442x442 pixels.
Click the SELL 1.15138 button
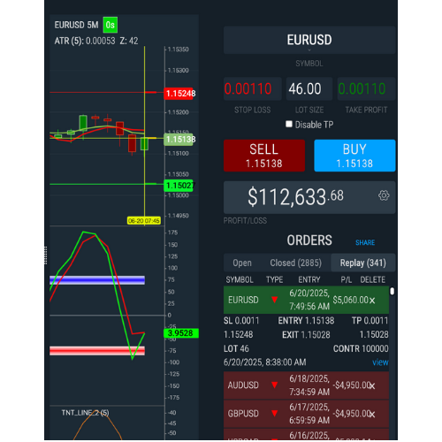(x=264, y=156)
